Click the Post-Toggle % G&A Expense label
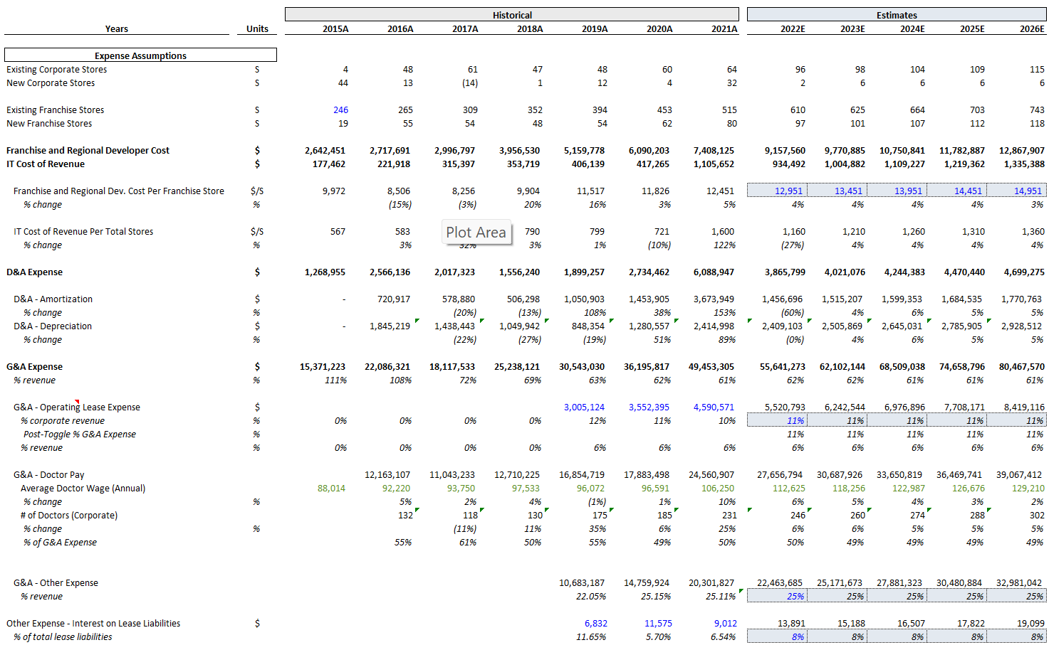 (79, 434)
